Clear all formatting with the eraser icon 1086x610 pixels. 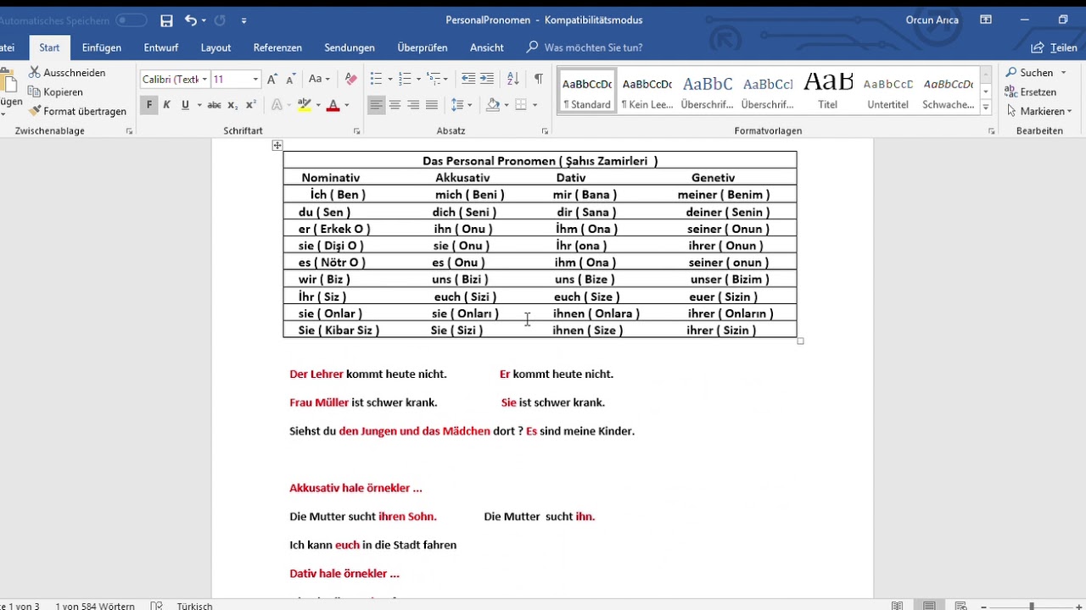click(351, 79)
